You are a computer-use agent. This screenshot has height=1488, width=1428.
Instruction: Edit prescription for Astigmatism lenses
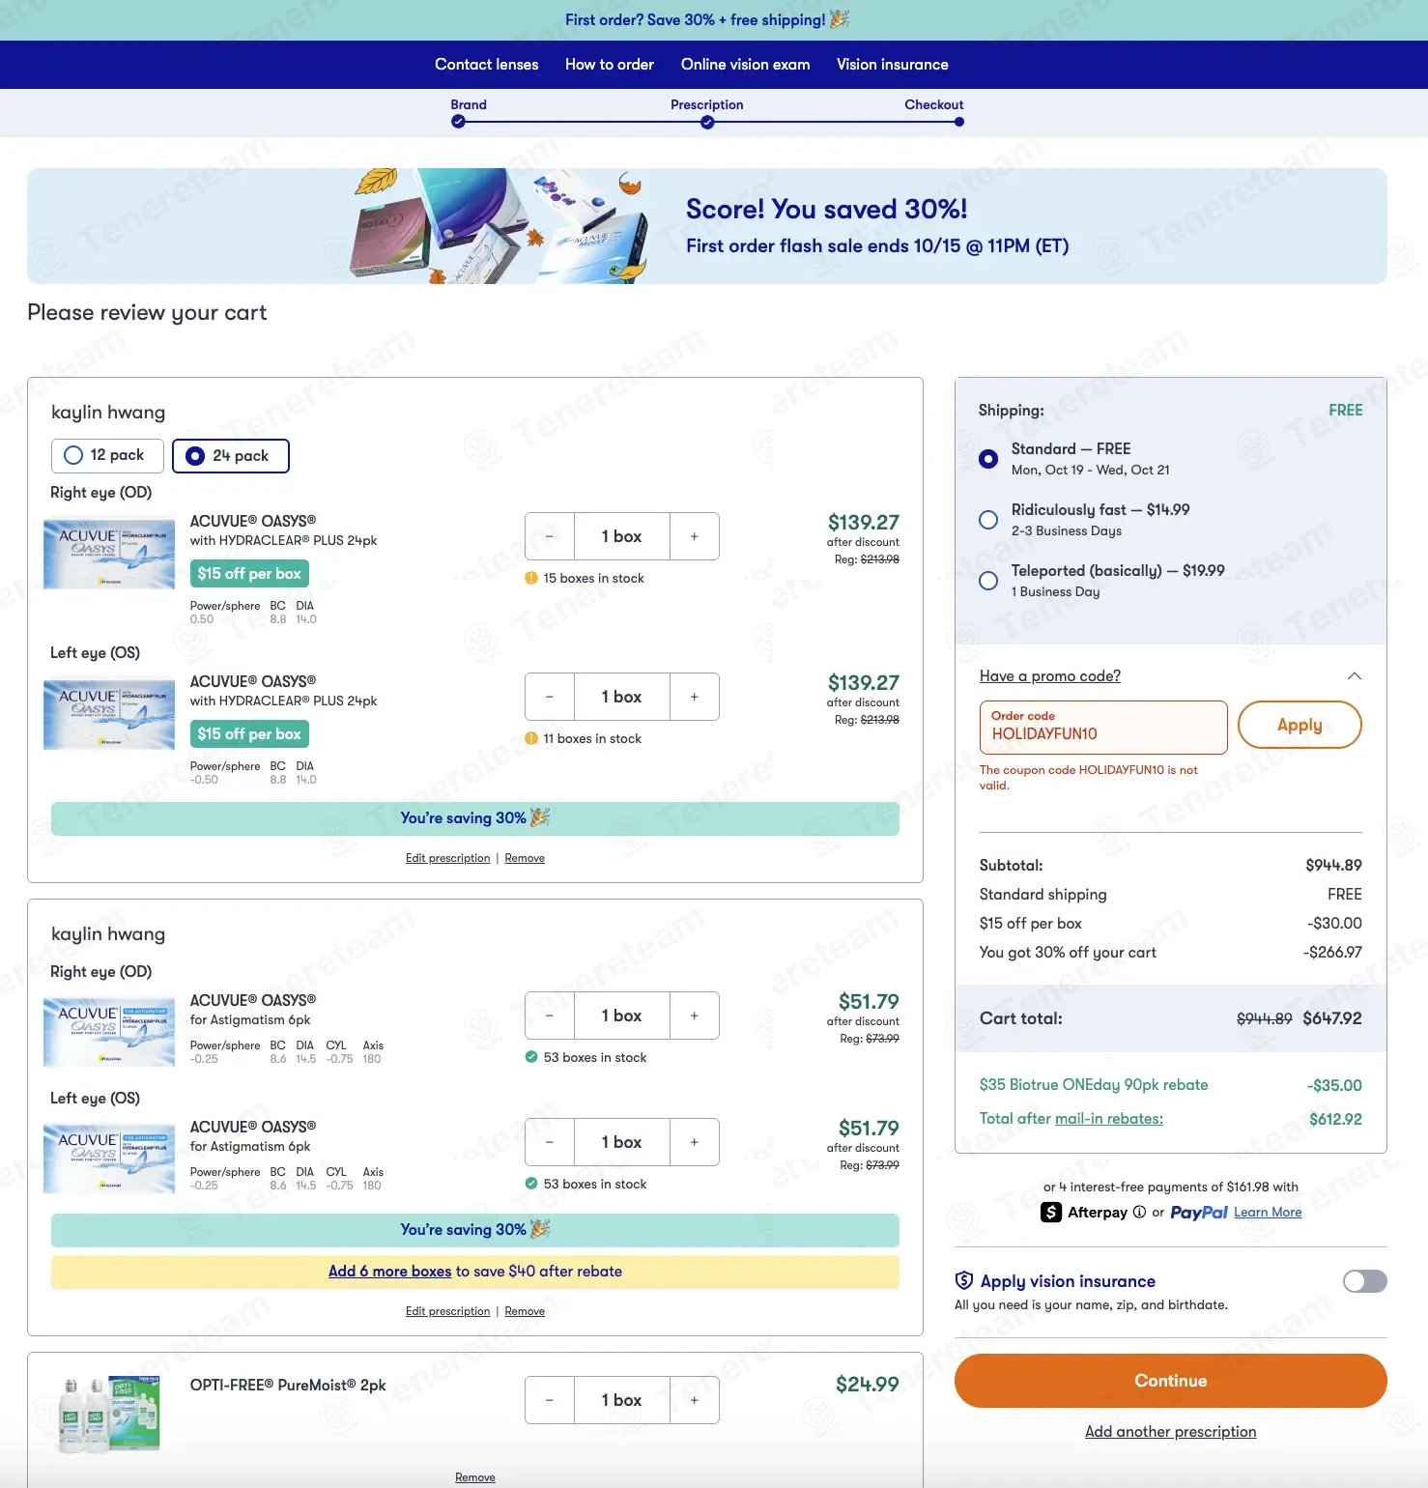(448, 1311)
